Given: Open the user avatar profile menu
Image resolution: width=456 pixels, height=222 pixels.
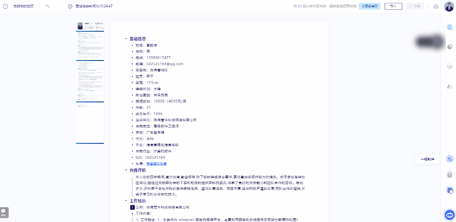Looking at the screenshot, I should coord(449,6).
